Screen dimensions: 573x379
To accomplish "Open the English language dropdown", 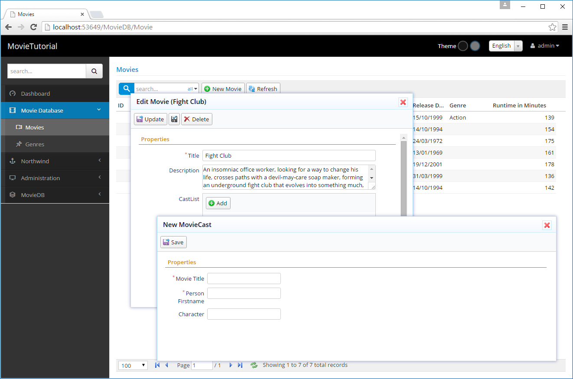I will (x=505, y=46).
